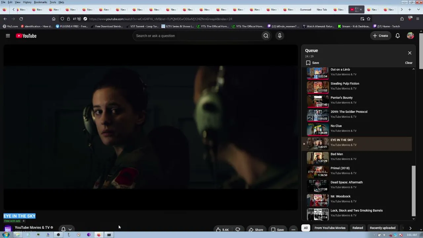Open the File menu
This screenshot has width=423, height=238.
(x=3, y=2)
